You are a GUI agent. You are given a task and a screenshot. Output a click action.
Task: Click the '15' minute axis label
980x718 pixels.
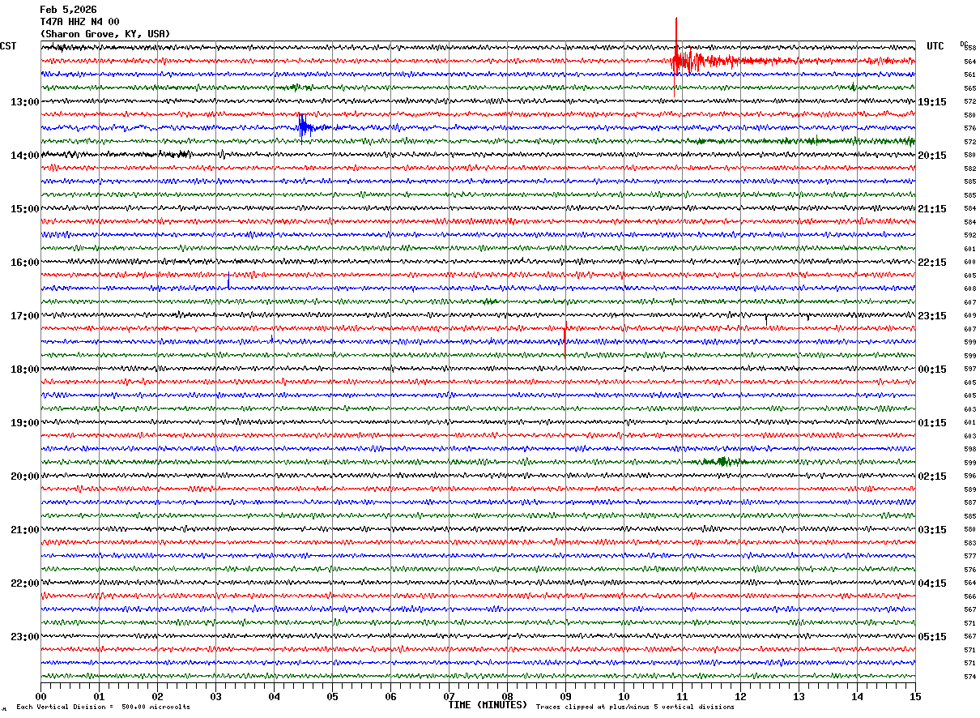[915, 696]
